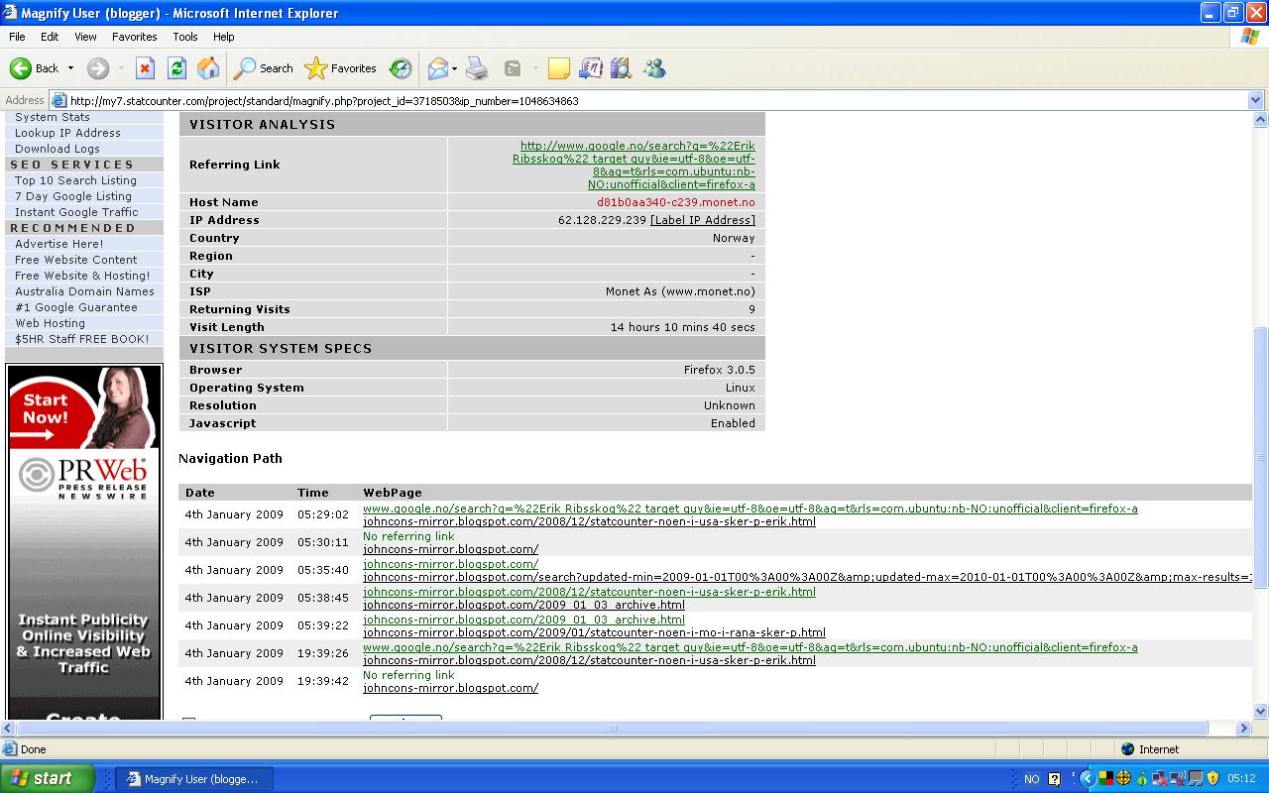
Task: Open the Research books toolbar icon
Action: tap(622, 68)
